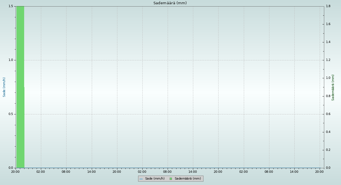Click the rightmost 20:00 time label
Image resolution: width=341 pixels, height=185 pixels.
319,172
